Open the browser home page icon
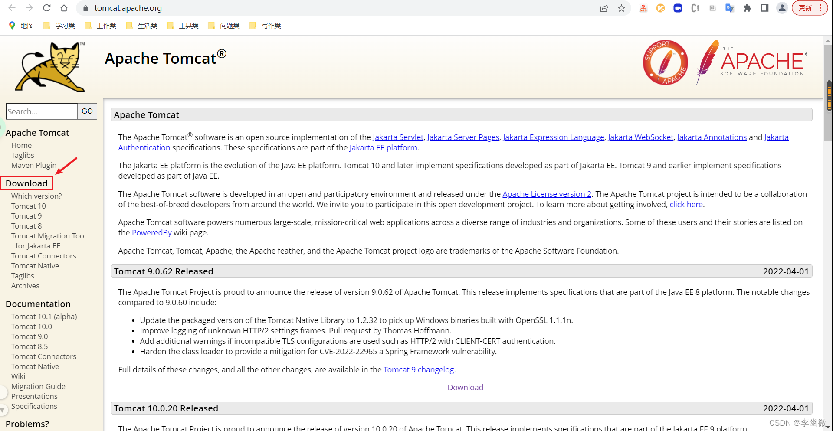 tap(64, 8)
